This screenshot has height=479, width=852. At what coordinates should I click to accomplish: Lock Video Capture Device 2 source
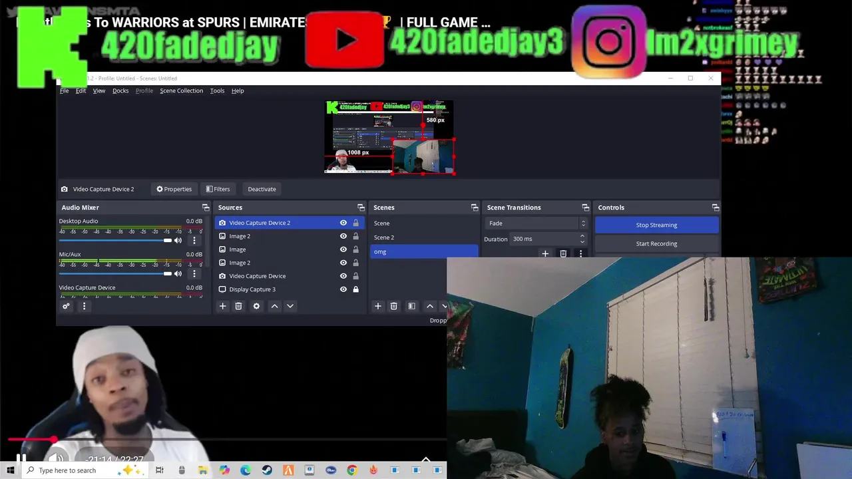pyautogui.click(x=355, y=223)
